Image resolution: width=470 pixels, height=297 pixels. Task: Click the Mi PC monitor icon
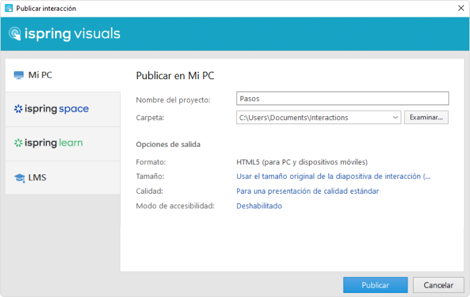coord(19,75)
